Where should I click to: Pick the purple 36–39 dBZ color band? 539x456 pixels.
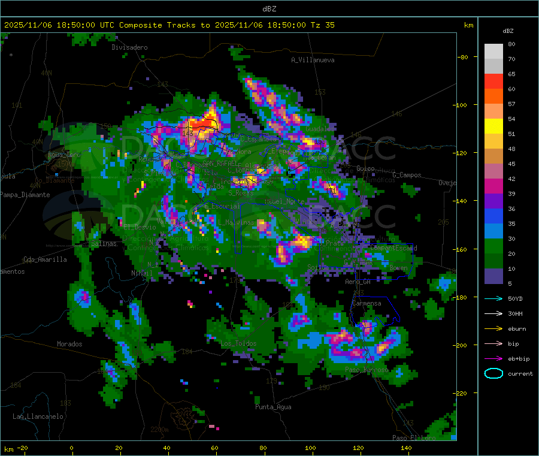[x=493, y=201]
